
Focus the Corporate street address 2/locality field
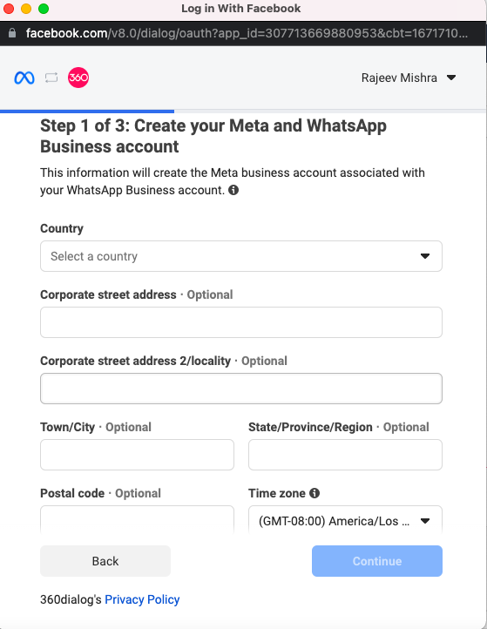pyautogui.click(x=241, y=389)
